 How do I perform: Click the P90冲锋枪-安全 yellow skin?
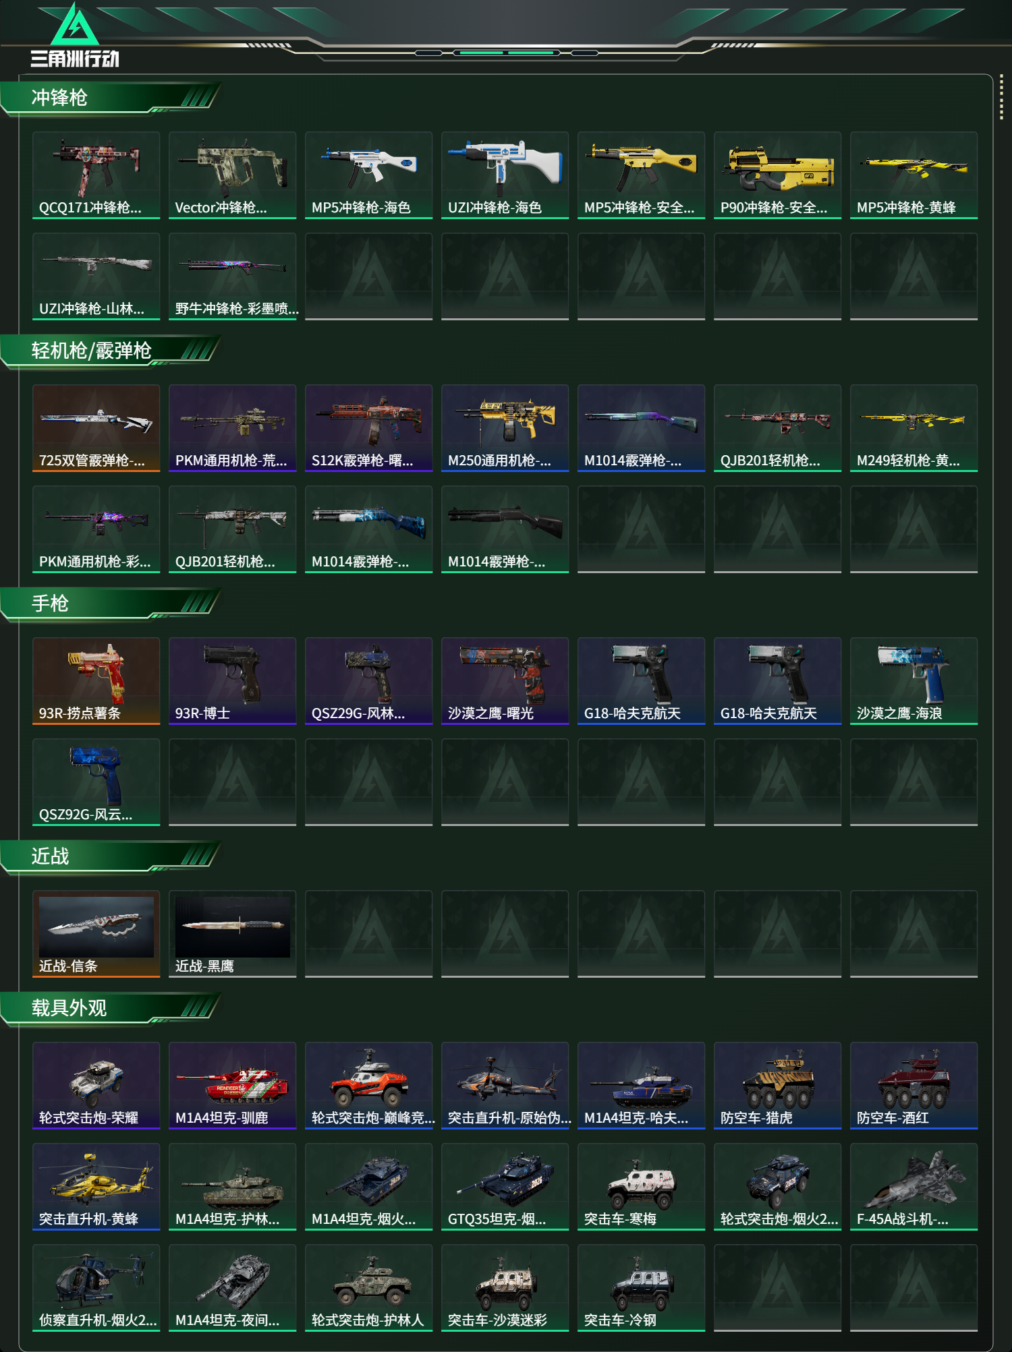pyautogui.click(x=777, y=175)
